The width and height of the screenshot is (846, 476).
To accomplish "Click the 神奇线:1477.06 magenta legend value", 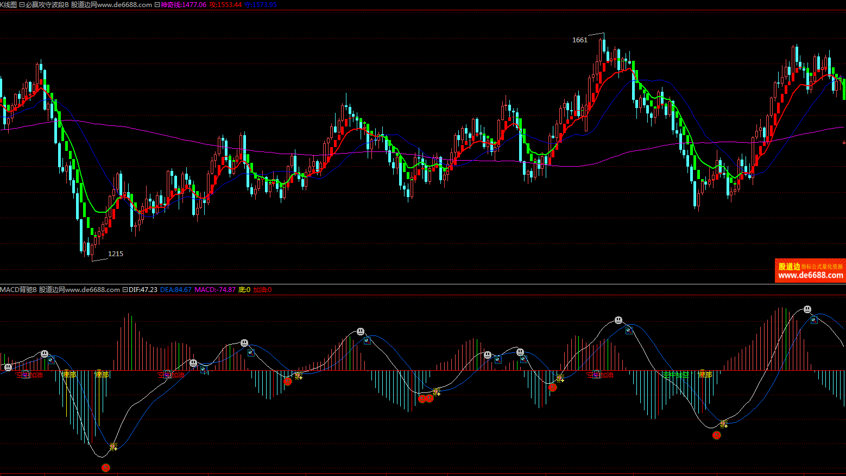I will tap(184, 5).
